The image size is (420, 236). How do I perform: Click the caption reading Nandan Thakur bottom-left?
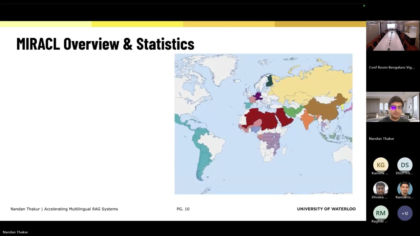[15, 232]
